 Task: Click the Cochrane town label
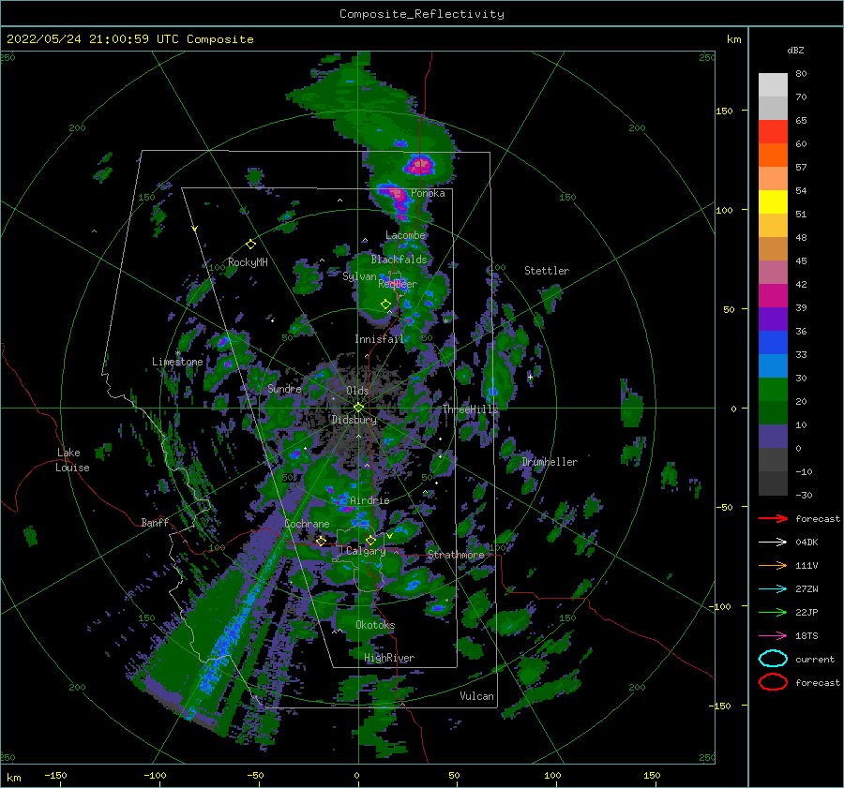point(307,524)
